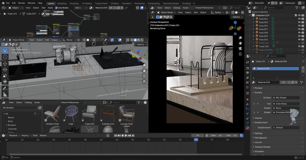
Task: Select the Lounge Chair asset thumbnail
Action: 127,113
